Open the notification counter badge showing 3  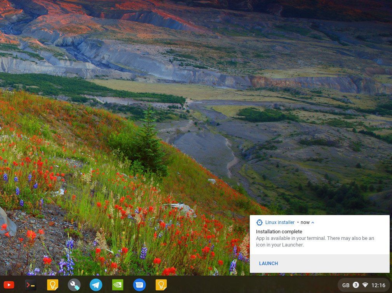[x=356, y=284]
